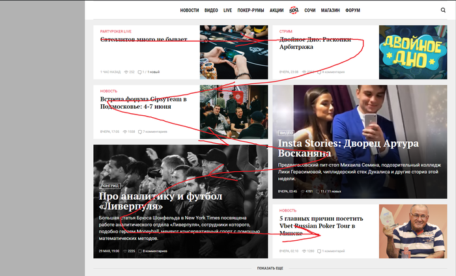
Task: Click НОВОСТЬ label above Vbet article
Action: point(288,211)
